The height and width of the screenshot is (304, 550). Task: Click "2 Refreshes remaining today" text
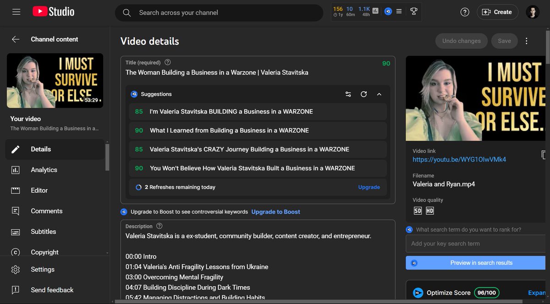coord(180,187)
